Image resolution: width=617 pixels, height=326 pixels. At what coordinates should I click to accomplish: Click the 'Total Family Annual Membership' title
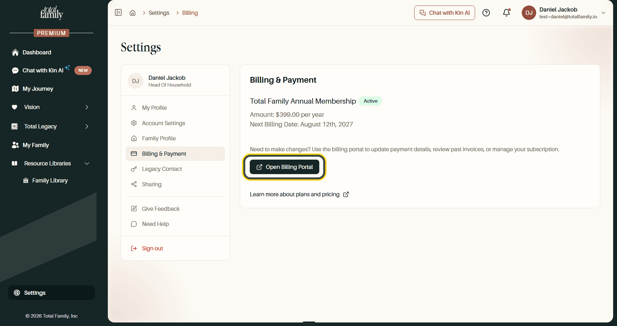303,101
